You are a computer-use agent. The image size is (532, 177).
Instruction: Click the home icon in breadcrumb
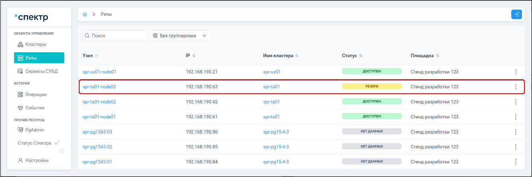pos(85,14)
